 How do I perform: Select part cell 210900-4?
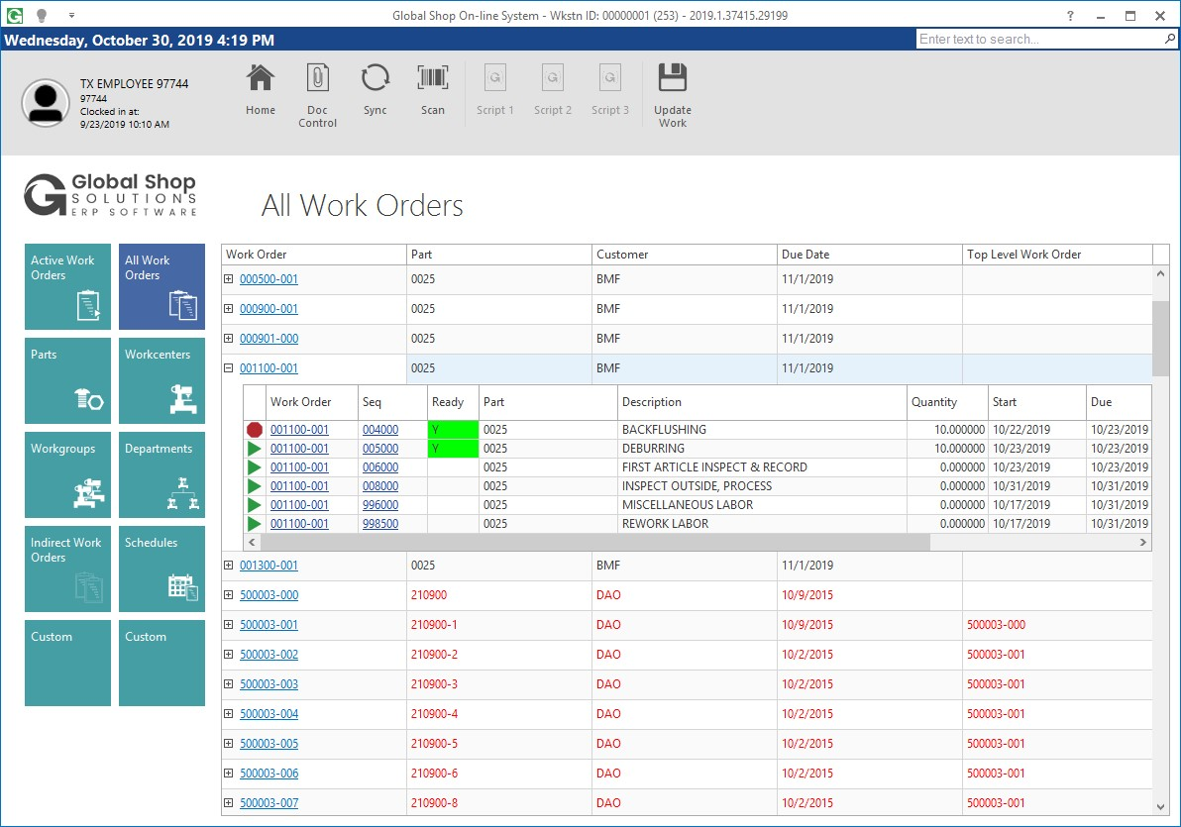[x=498, y=714]
